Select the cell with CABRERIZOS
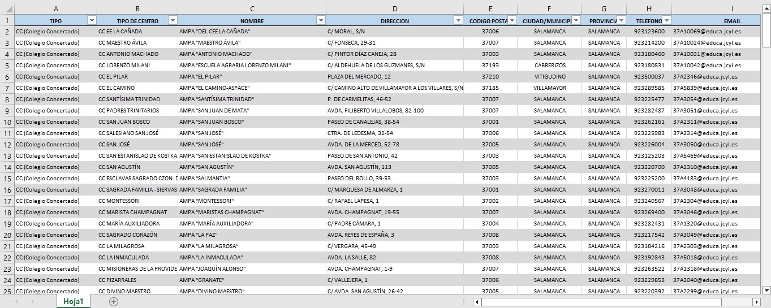 [549, 66]
